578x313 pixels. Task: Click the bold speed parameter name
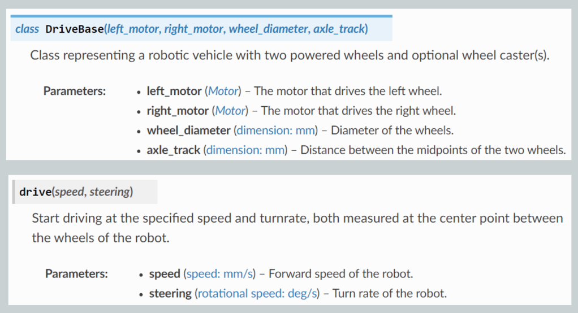click(165, 274)
